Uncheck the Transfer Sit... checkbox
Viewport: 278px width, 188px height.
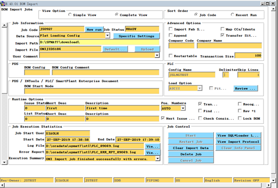[x=222, y=35]
